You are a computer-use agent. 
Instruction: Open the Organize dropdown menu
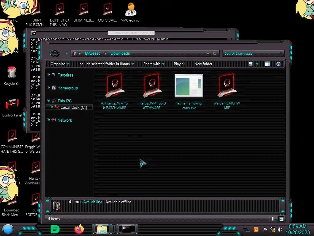(60, 64)
